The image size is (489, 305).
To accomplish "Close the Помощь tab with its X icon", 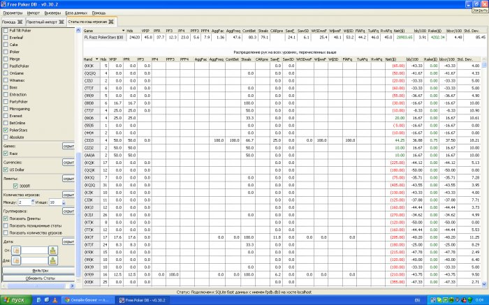I will 20,22.
